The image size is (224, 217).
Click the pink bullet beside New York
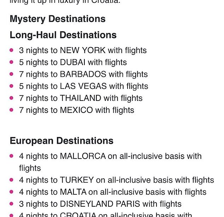pos(11,50)
